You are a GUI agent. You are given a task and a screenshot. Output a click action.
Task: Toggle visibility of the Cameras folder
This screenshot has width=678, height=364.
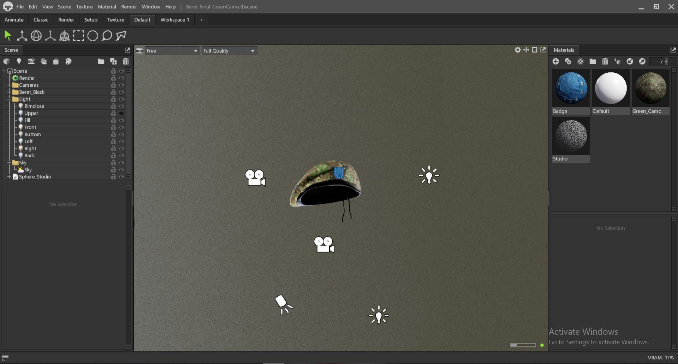[x=121, y=85]
